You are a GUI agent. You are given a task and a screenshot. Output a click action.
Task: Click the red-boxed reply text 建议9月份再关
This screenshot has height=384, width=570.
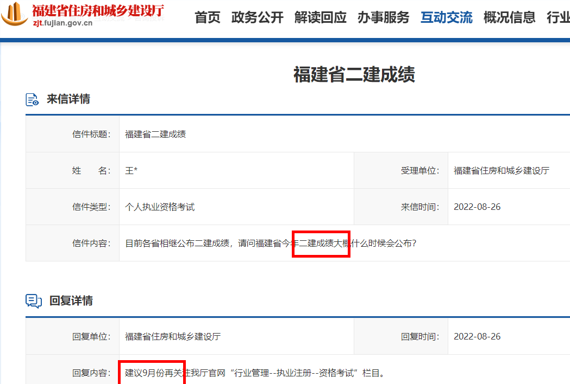pyautogui.click(x=152, y=372)
